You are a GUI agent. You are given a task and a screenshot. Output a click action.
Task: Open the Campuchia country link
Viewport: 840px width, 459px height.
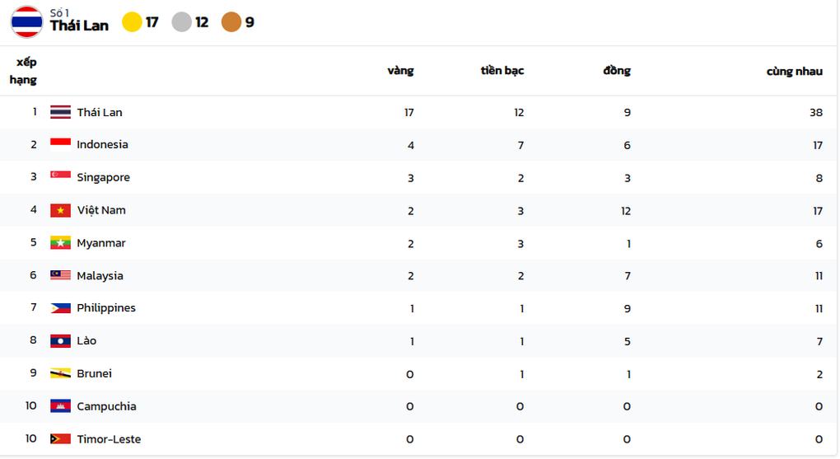[106, 406]
